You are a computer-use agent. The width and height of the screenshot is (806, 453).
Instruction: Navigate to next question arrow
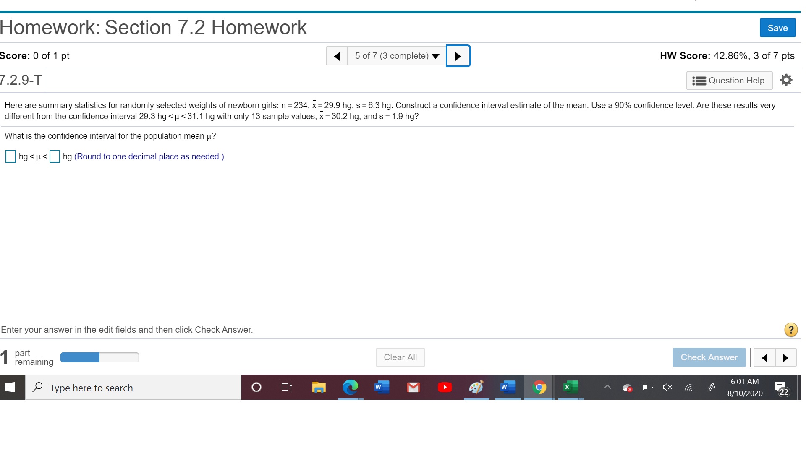[x=458, y=55]
